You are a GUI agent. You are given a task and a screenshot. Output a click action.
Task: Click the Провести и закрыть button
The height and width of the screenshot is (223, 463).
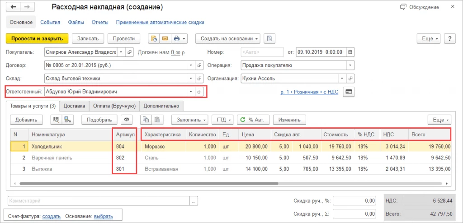coord(37,38)
